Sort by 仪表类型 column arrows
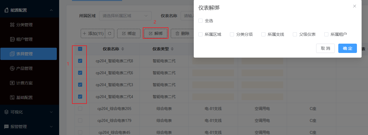Image resolution: width=368 pixels, height=135 pixels. pos(172,49)
